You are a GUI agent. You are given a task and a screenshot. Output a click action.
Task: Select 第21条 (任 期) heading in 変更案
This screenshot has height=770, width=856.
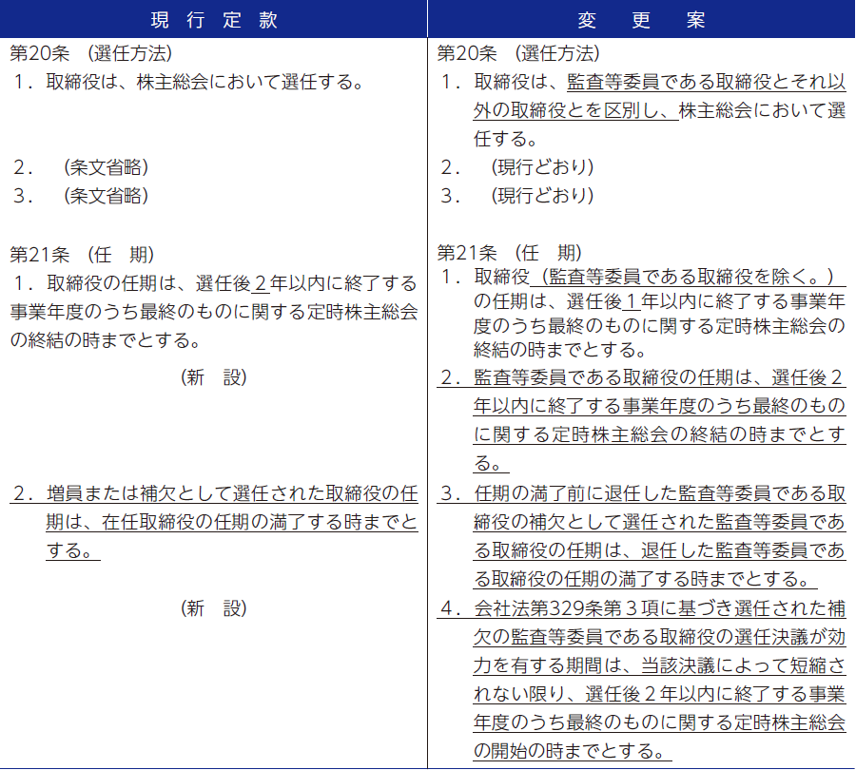pos(509,253)
